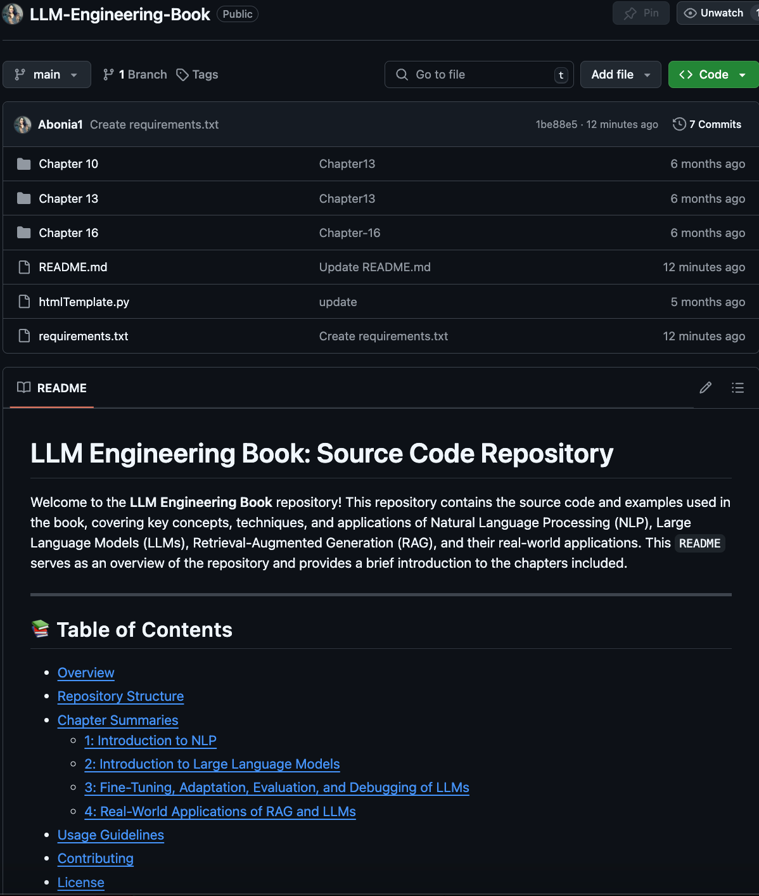The height and width of the screenshot is (896, 759).
Task: Click the README pencil edit icon
Action: [x=705, y=388]
